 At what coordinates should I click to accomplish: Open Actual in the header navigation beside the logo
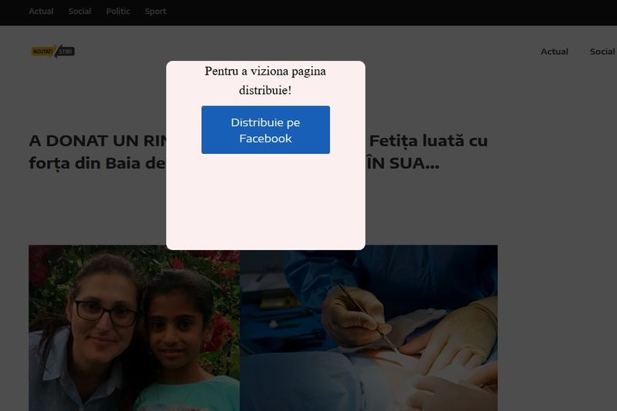[x=554, y=52]
